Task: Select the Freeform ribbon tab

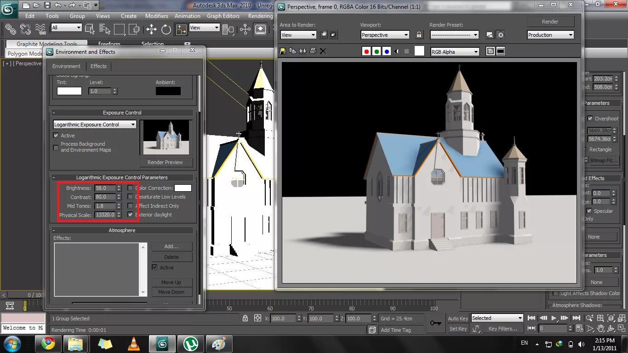Action: 109,44
